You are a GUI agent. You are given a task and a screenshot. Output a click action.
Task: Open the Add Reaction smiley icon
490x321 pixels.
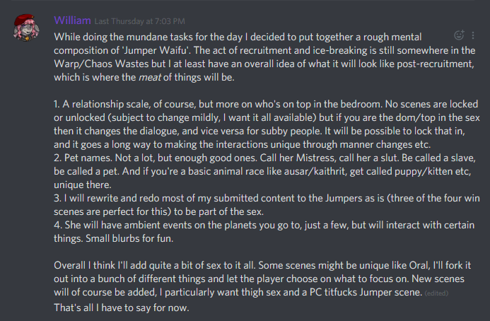click(459, 35)
